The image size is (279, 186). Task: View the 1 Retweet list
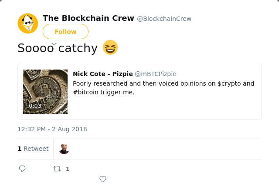[33, 149]
